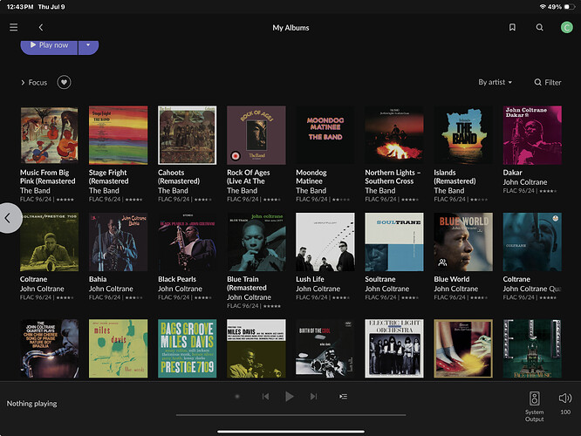Open Dakar album cover
The width and height of the screenshot is (581, 436).
[x=532, y=135]
